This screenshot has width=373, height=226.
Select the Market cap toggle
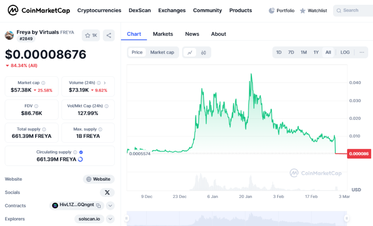pyautogui.click(x=162, y=52)
